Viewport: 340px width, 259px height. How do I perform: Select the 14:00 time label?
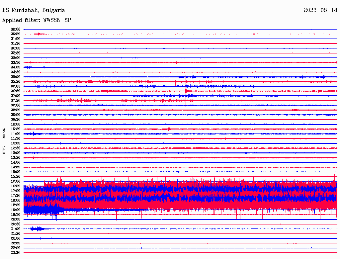coord(16,162)
